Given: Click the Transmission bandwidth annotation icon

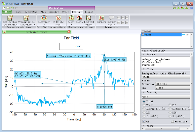Looking at the screenshot, I should [x=26, y=18].
